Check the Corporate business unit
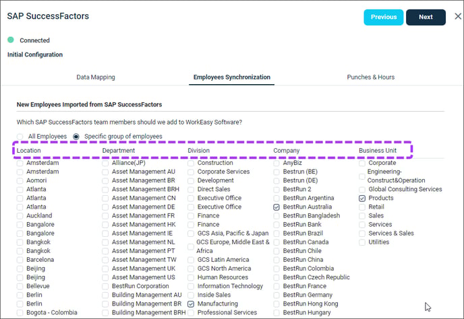 (362, 163)
